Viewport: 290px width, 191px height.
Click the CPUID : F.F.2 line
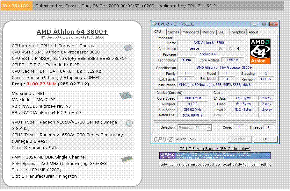[x=45, y=65]
